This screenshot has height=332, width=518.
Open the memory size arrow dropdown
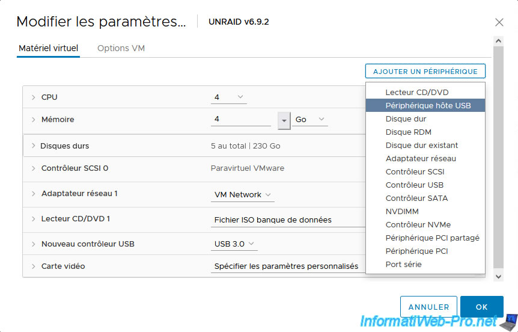click(284, 120)
